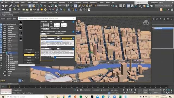
Task: Click the layer width pixels field
Action: coord(43,33)
